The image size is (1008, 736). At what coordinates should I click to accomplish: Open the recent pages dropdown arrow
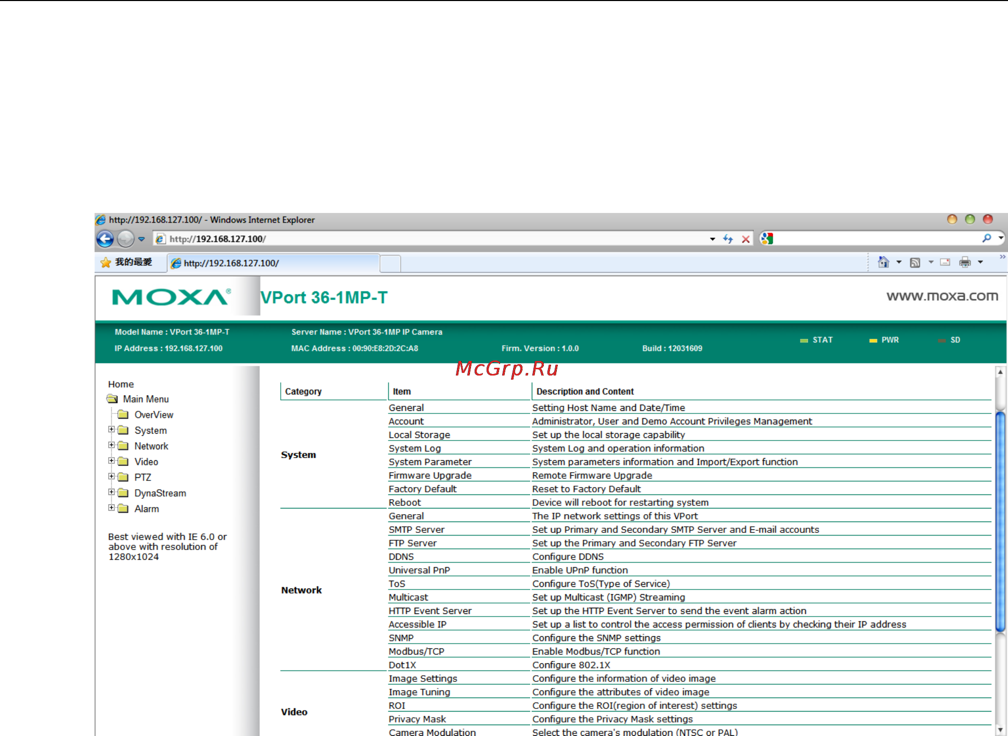point(141,239)
